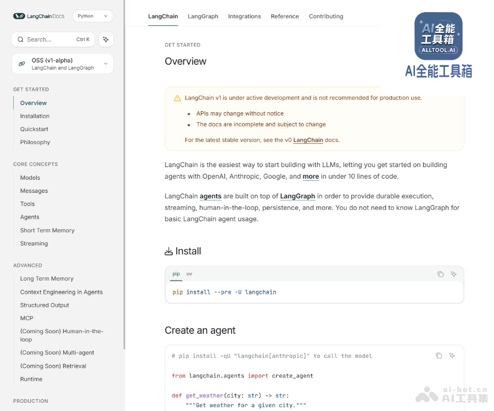The height and width of the screenshot is (411, 494).
Task: Open the Philosophy page
Action: 35,142
